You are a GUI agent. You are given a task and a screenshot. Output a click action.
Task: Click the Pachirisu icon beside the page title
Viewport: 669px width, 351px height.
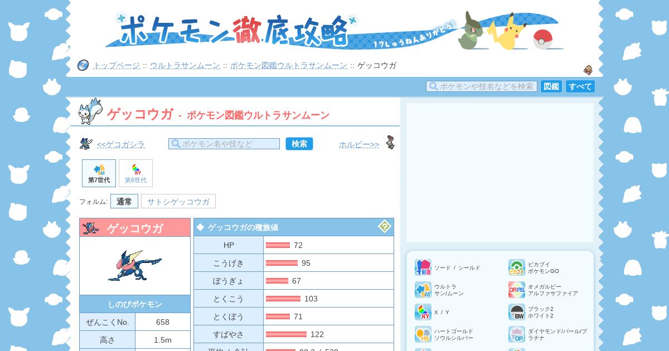(90, 111)
